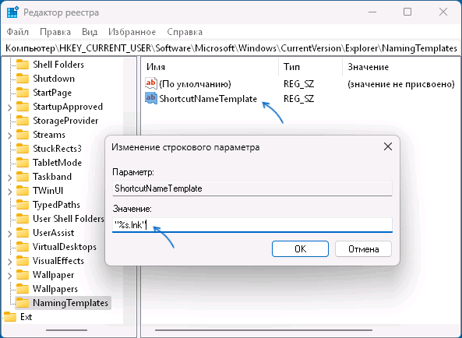Select the Streams folder icon

click(23, 135)
